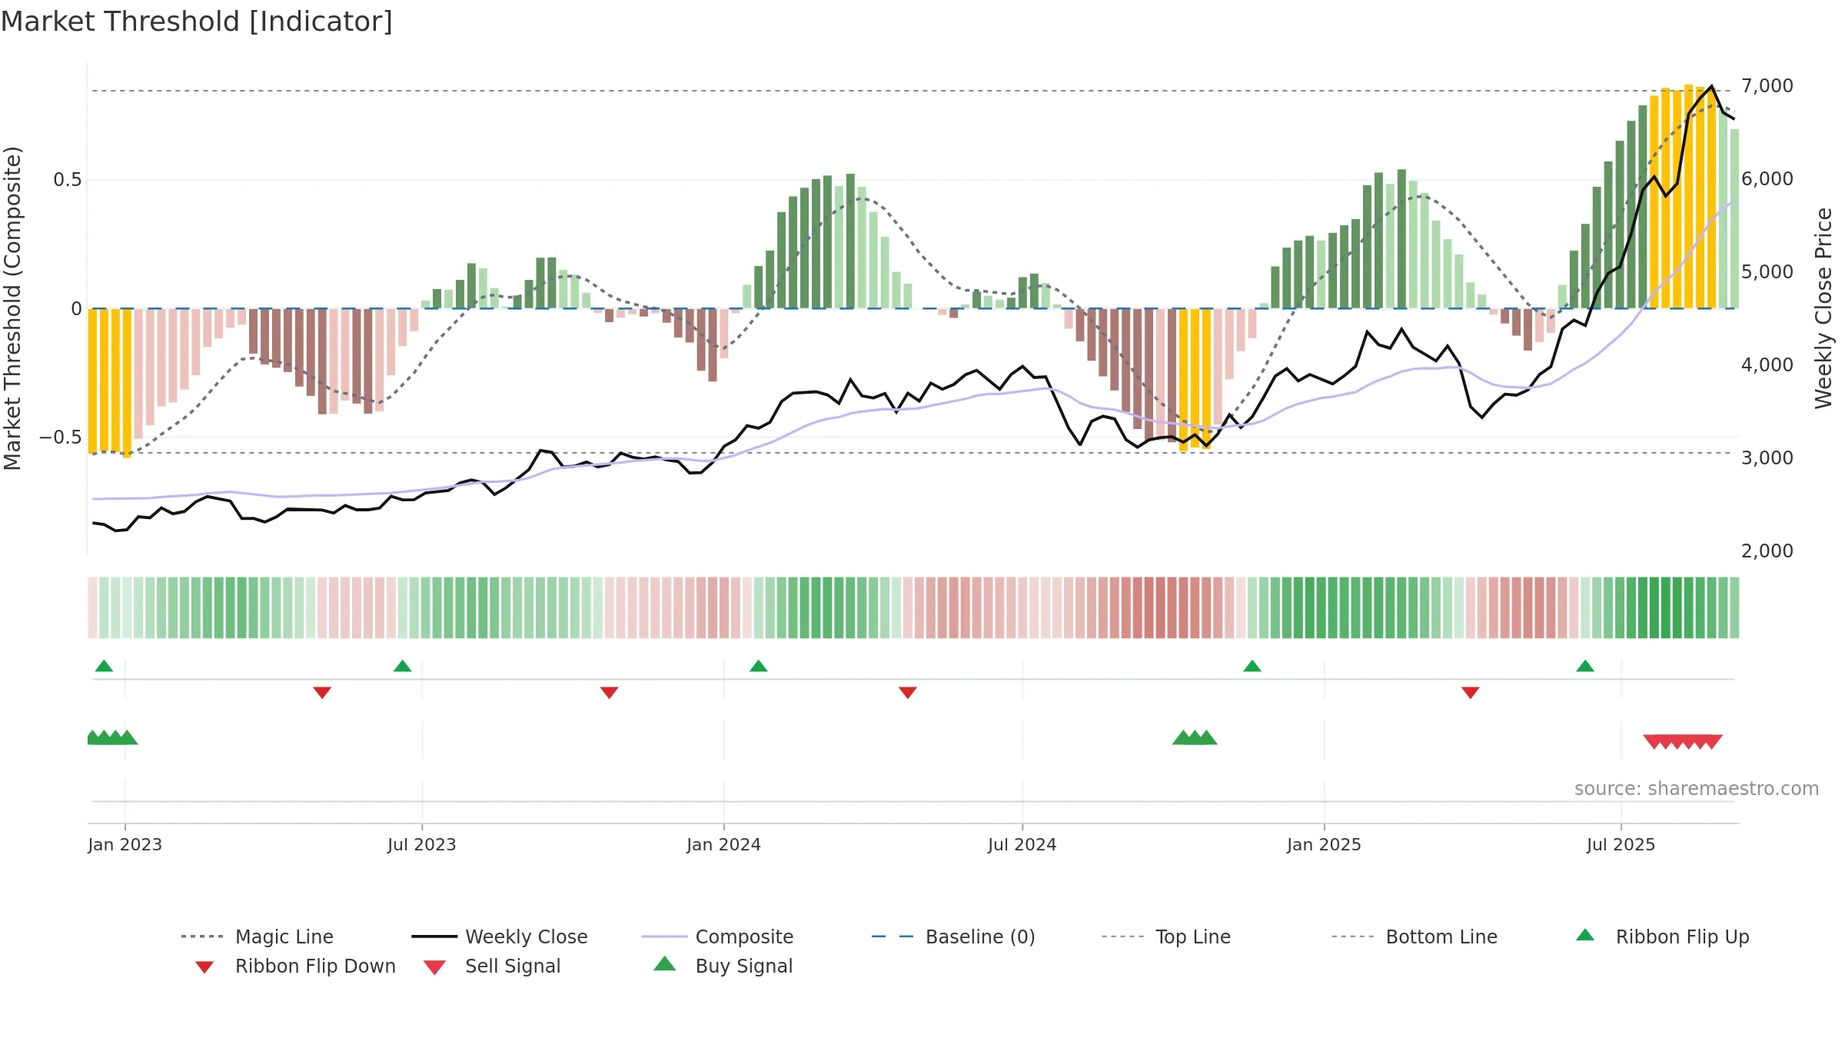The image size is (1845, 1038).
Task: Toggle the Bottom Line legend entry
Action: coord(1414,937)
